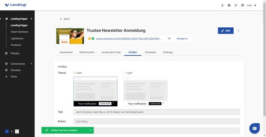
Task: Open the chat support bubble
Action: (x=255, y=129)
